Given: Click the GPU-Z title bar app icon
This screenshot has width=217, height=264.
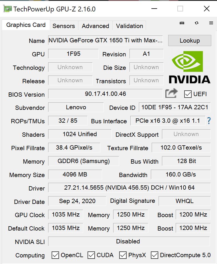Looking at the screenshot, I should click(x=7, y=9).
